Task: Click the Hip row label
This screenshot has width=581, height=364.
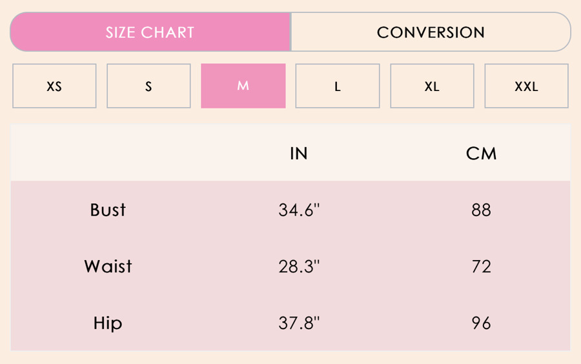Action: 108,323
